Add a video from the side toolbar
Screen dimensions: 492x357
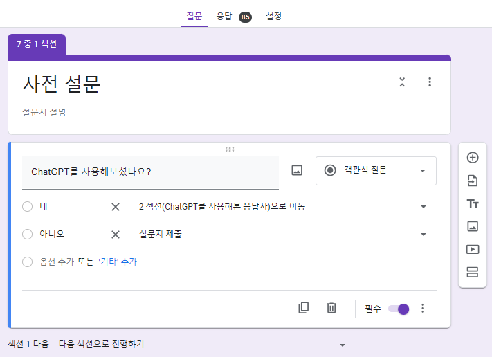(473, 249)
